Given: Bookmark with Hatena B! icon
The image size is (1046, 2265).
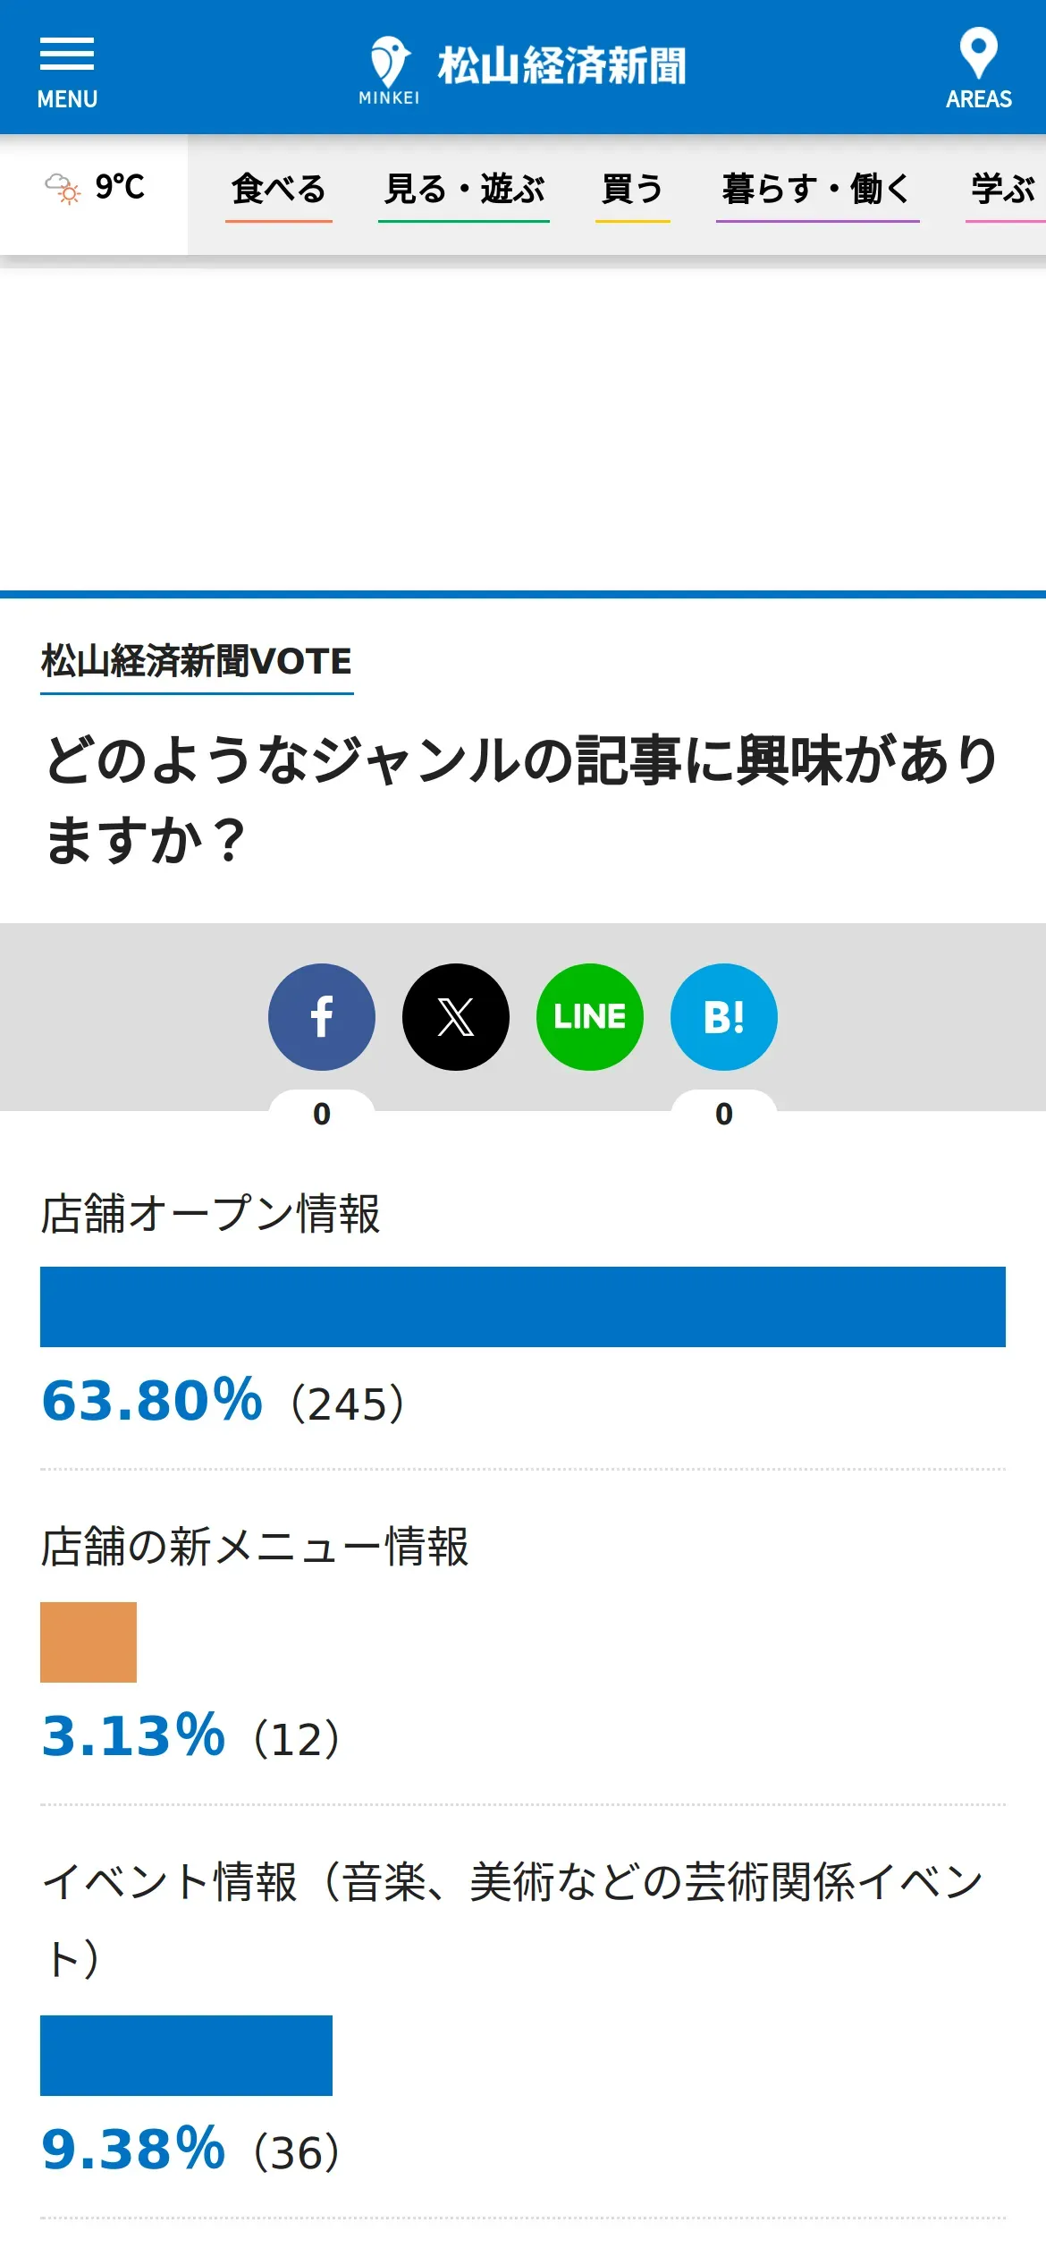Looking at the screenshot, I should click(x=724, y=1017).
